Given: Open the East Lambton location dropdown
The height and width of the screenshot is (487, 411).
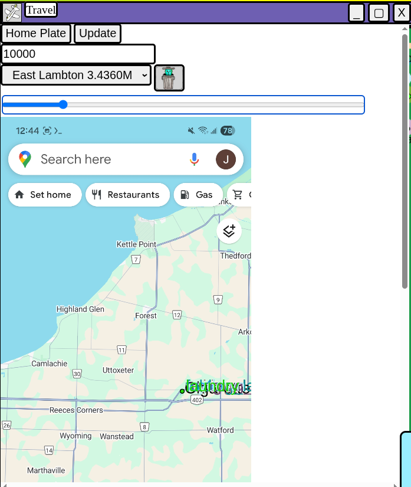Looking at the screenshot, I should point(76,75).
